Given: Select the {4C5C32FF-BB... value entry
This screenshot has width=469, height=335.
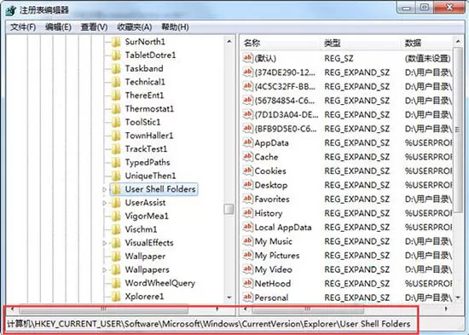Looking at the screenshot, I should [x=285, y=86].
